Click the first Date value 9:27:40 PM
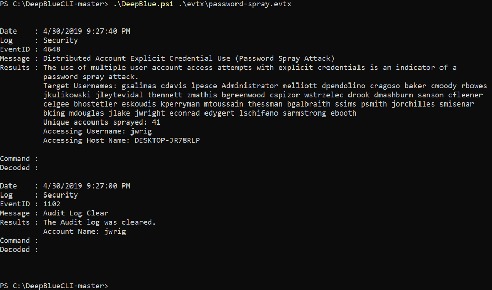This screenshot has height=290, width=492. [87, 32]
